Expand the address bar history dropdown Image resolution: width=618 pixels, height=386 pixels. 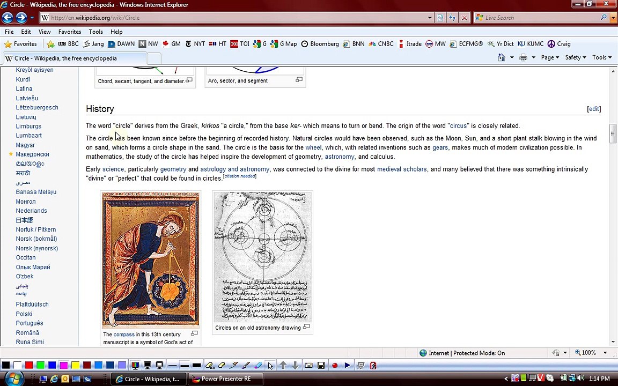(430, 18)
